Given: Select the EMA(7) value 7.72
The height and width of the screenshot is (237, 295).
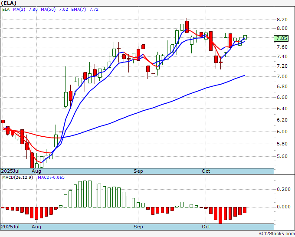Looking at the screenshot, I should pos(94,10).
